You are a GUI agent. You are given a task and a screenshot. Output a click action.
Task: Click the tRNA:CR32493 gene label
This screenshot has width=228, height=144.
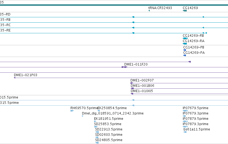[x=160, y=8]
